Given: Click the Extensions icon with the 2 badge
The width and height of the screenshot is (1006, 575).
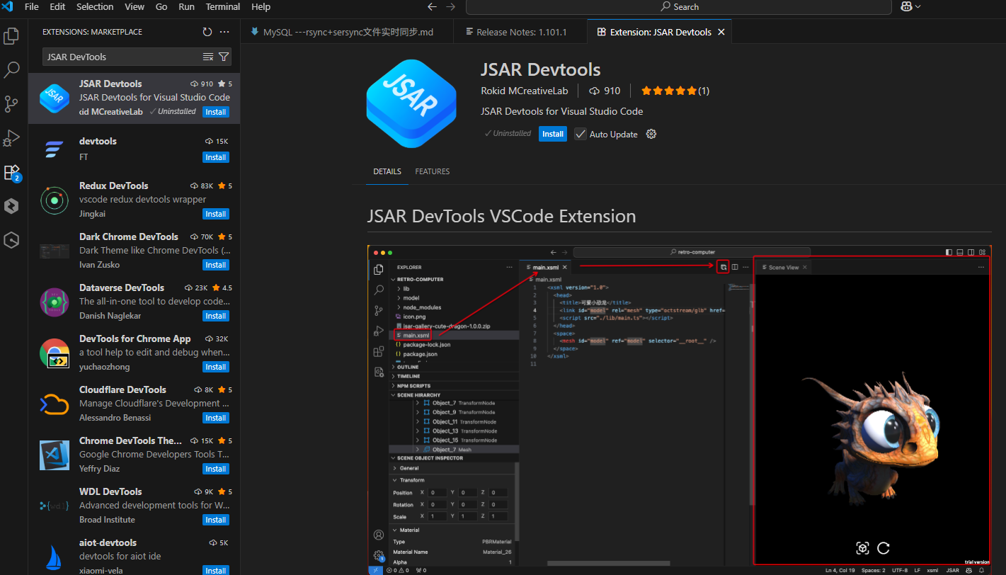Looking at the screenshot, I should click(x=11, y=172).
